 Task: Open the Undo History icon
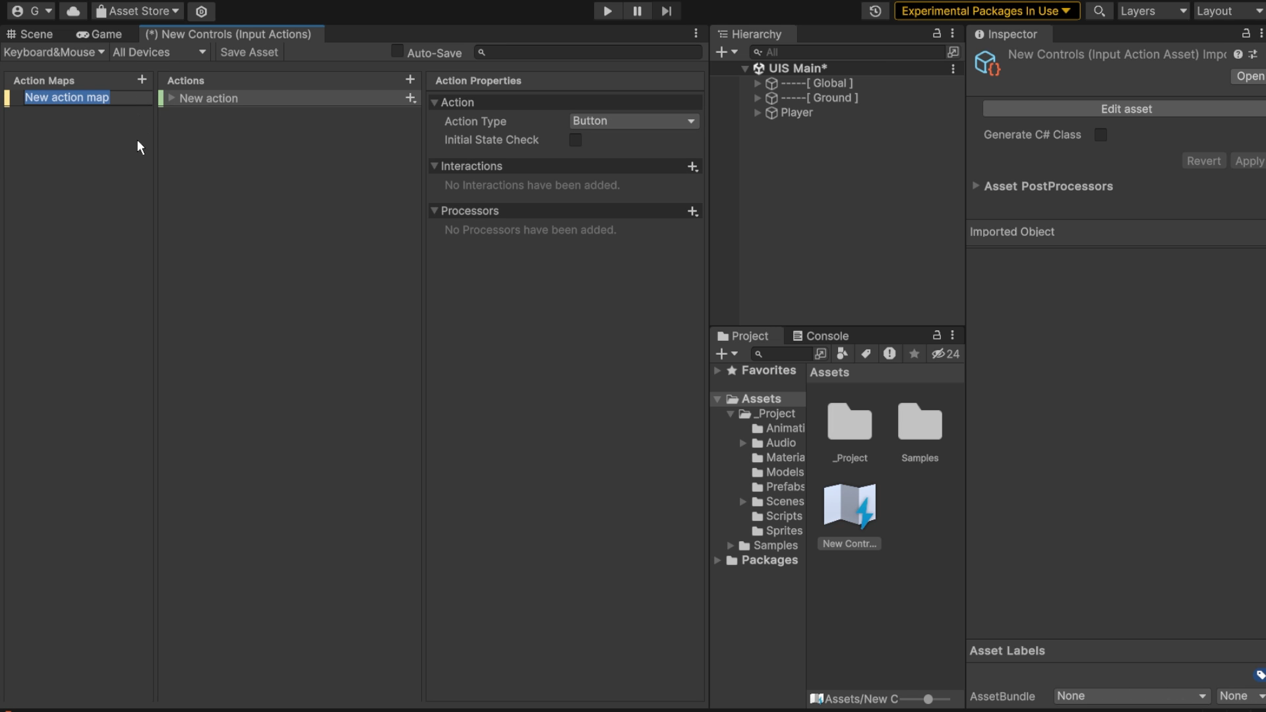(875, 11)
